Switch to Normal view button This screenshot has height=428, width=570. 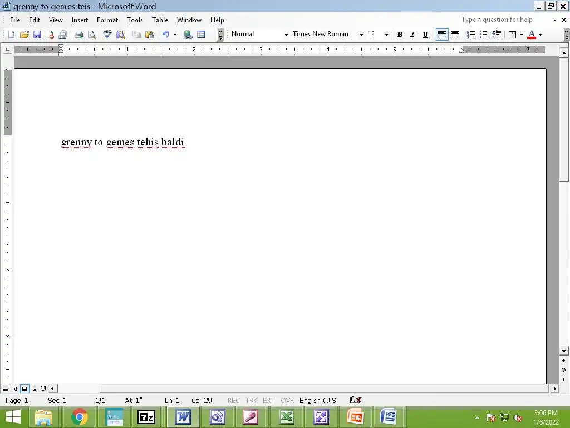(6, 388)
